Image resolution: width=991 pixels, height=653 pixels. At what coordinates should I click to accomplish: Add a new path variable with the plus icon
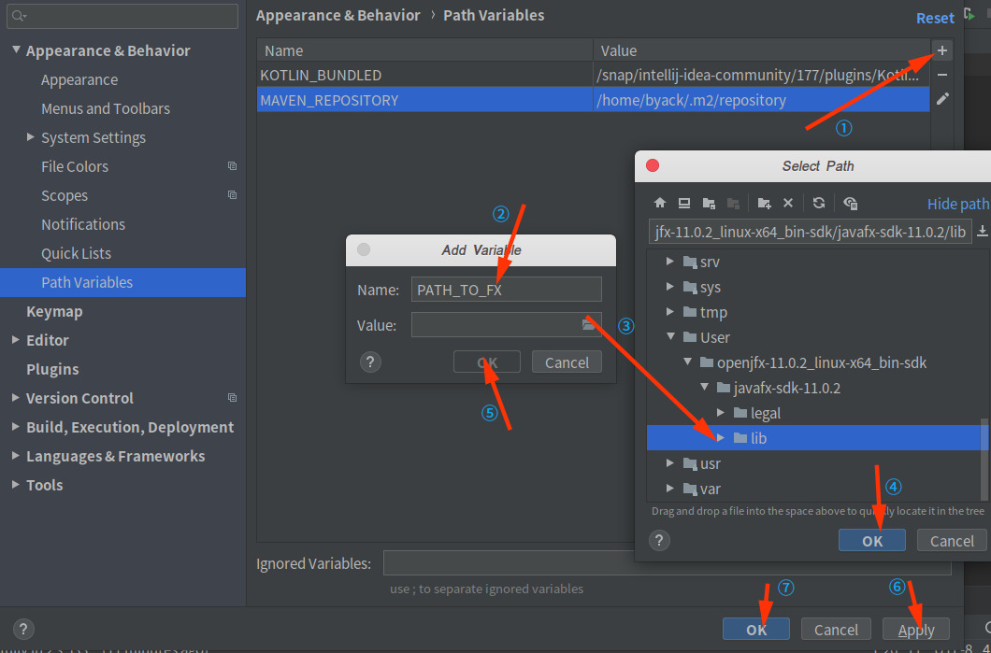tap(941, 50)
